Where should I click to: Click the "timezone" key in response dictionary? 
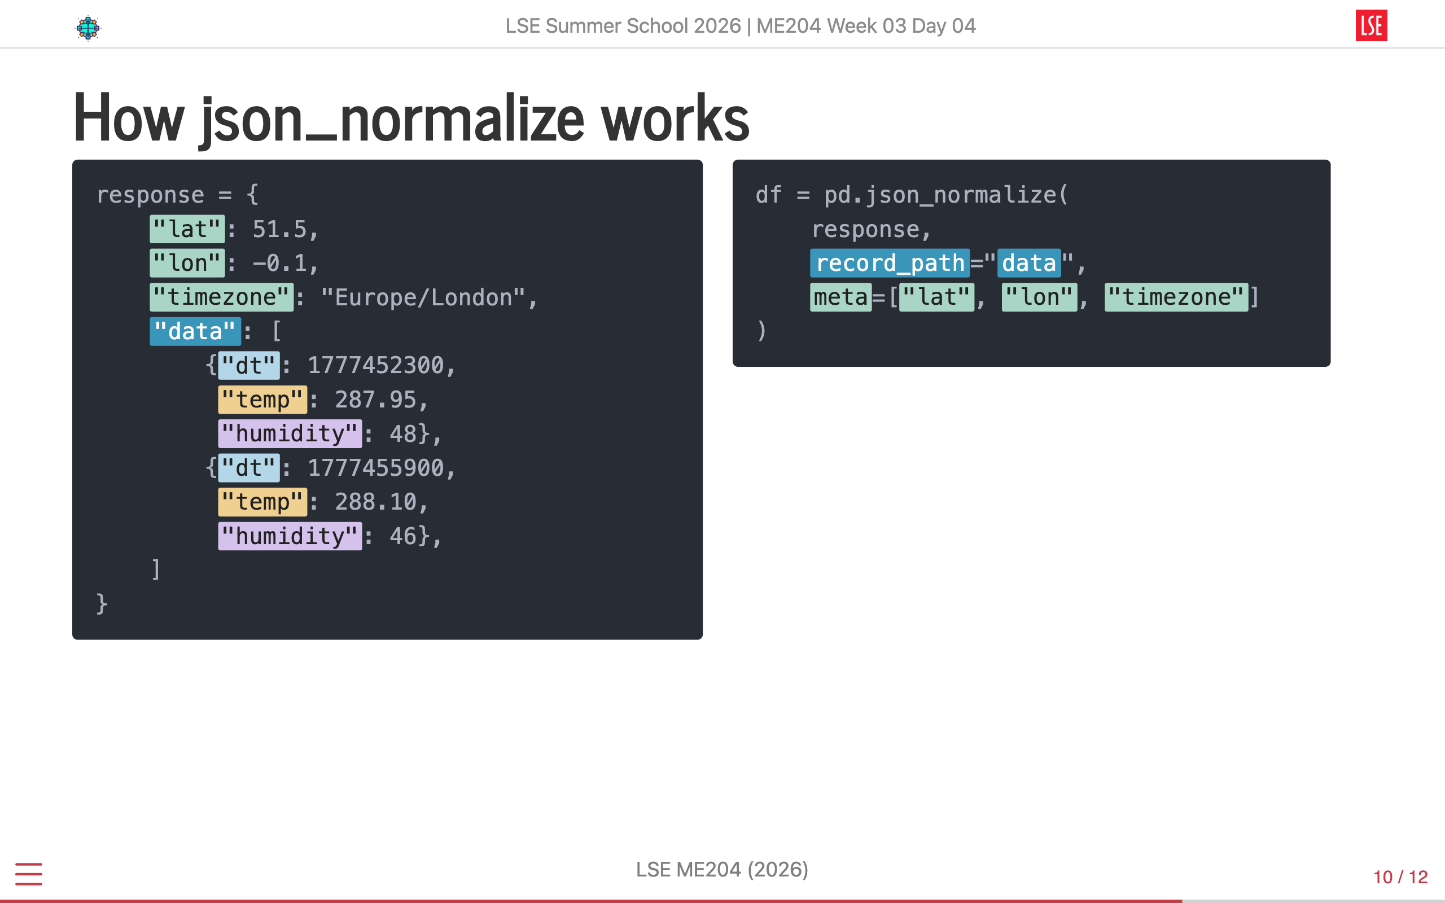tap(221, 297)
